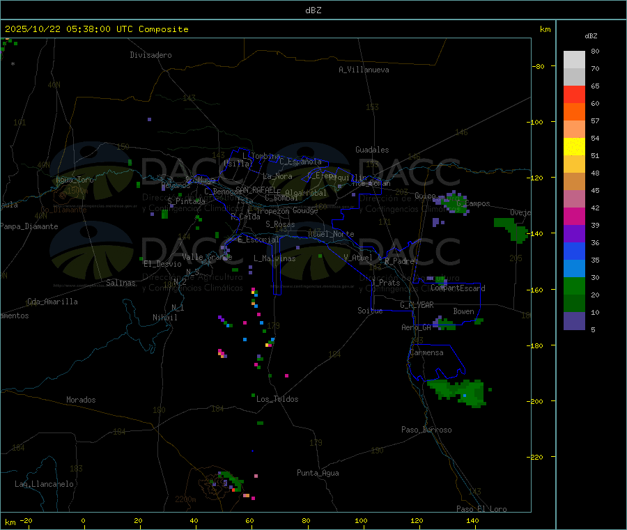Click the Los_Toldos map label

277,399
